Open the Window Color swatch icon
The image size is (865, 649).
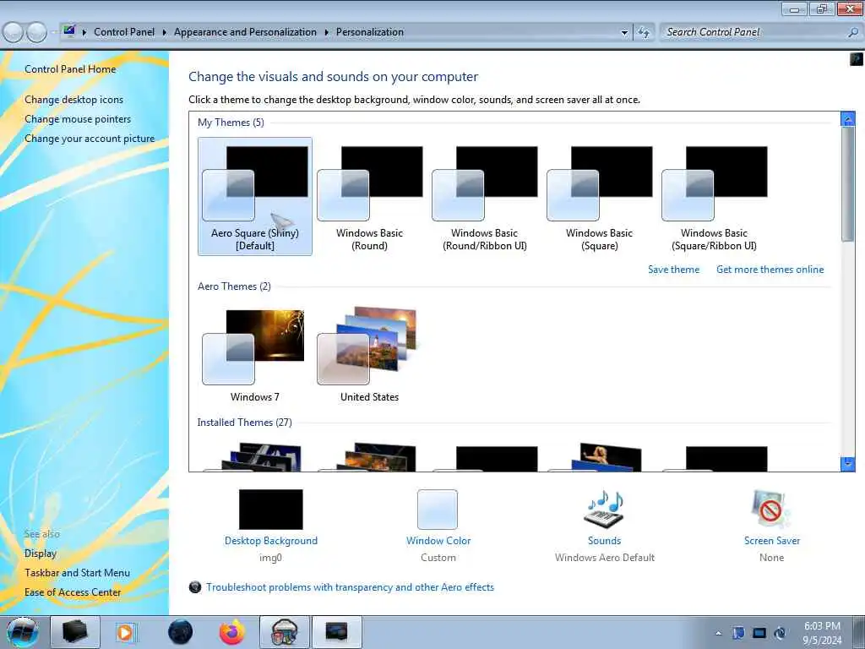[x=438, y=510]
